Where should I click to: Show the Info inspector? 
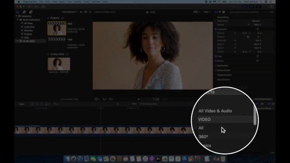(223, 12)
